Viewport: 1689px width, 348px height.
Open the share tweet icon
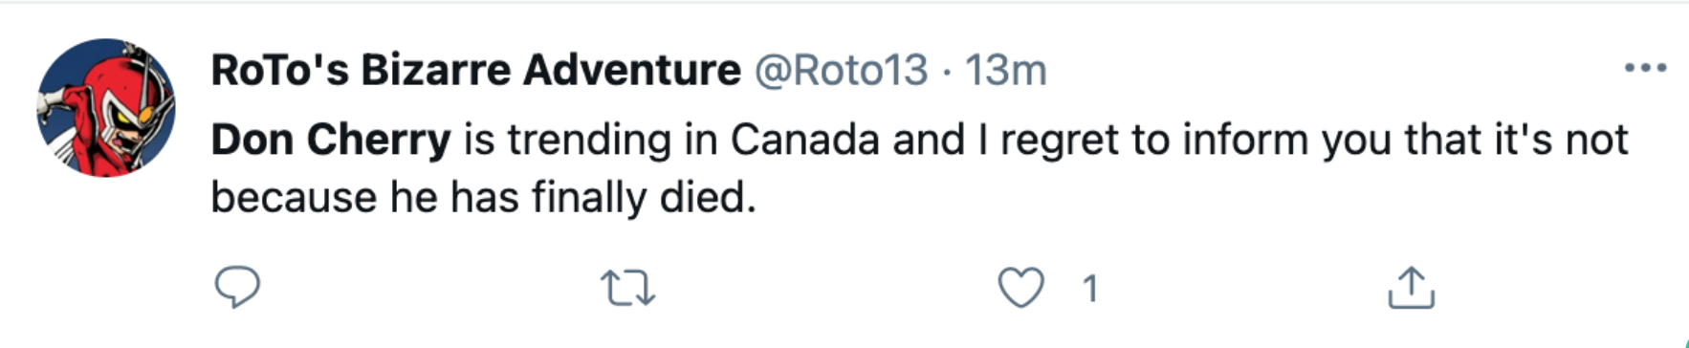tap(1411, 287)
